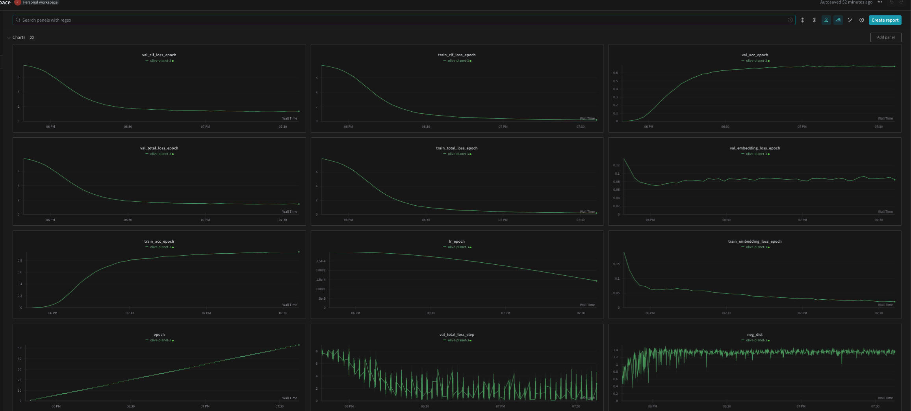The image size is (911, 411).
Task: Click Create report button
Action: click(x=885, y=20)
